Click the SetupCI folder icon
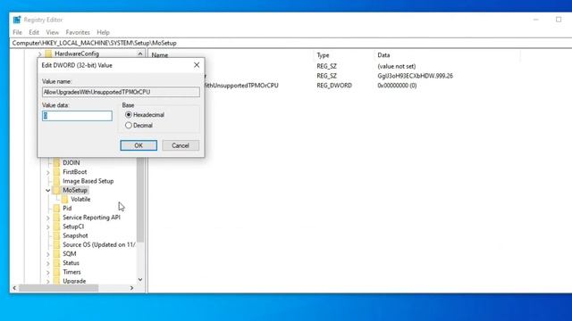Image resolution: width=572 pixels, height=321 pixels. tap(56, 226)
